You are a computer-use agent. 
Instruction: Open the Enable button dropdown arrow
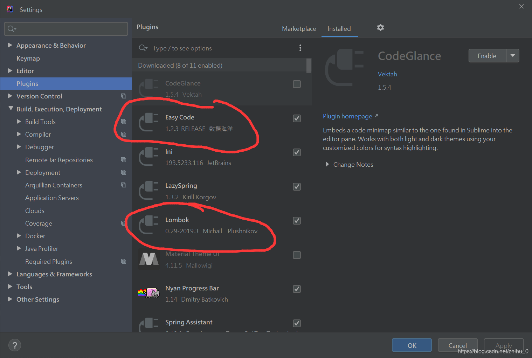pyautogui.click(x=513, y=56)
